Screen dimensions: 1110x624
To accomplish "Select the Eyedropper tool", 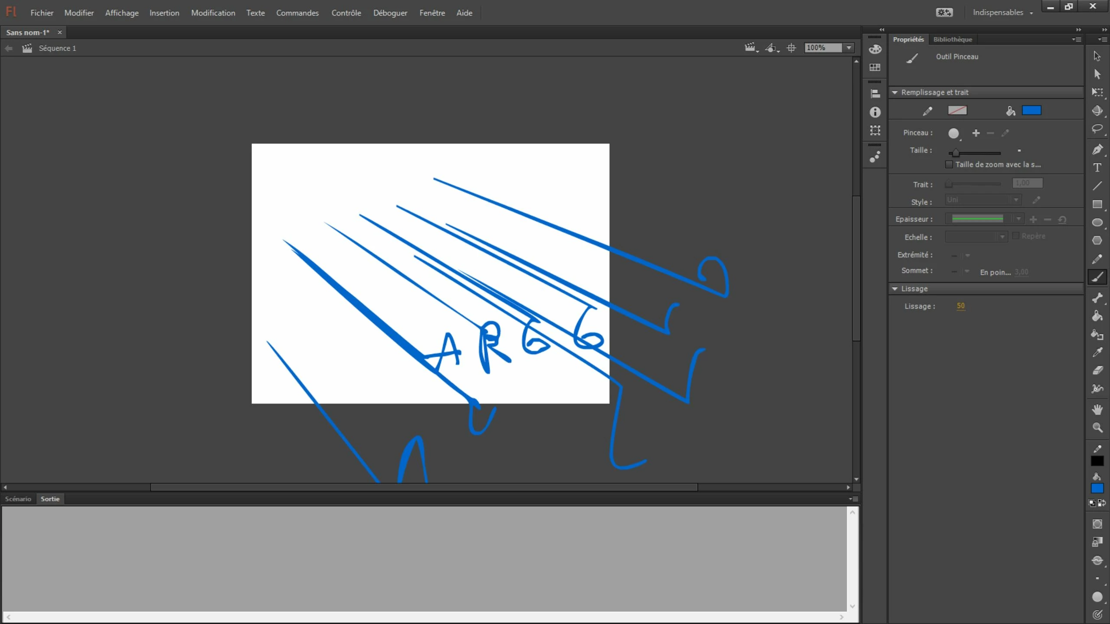I will pyautogui.click(x=1097, y=352).
